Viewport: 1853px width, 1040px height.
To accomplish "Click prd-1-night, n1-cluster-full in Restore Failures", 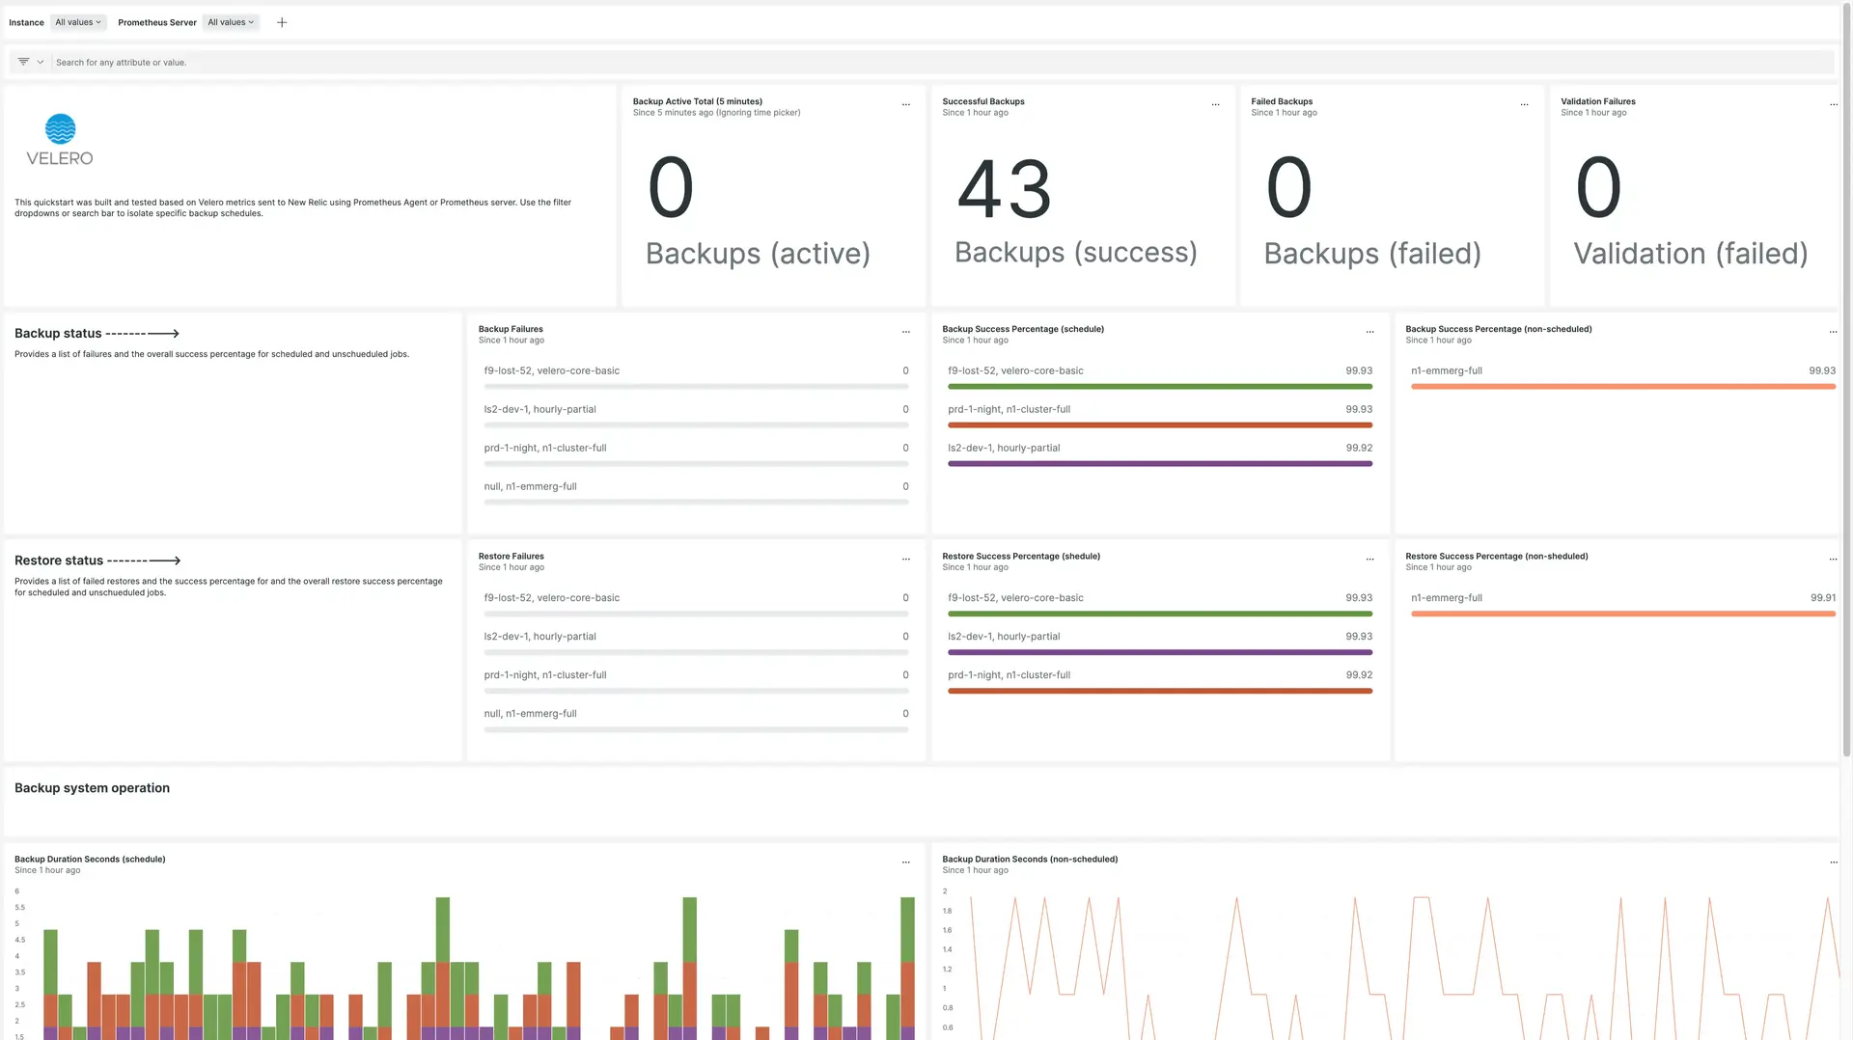I will click(545, 675).
